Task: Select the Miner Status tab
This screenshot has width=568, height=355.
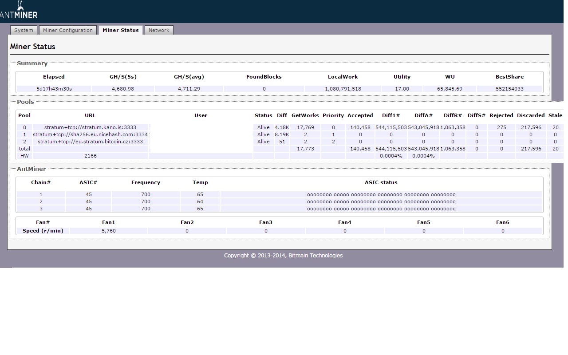Action: [x=120, y=30]
